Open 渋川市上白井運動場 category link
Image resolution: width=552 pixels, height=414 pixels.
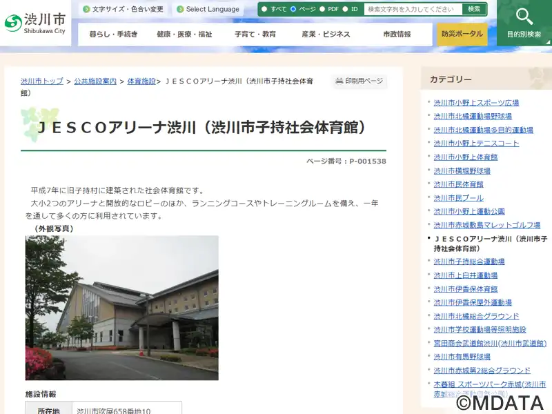click(x=466, y=275)
